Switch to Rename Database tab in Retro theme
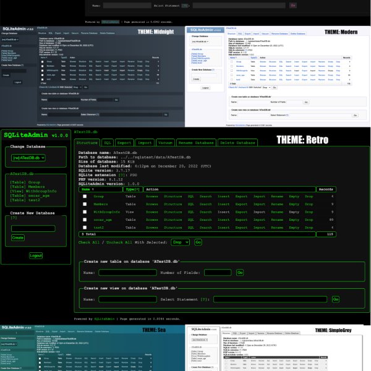 (x=195, y=142)
